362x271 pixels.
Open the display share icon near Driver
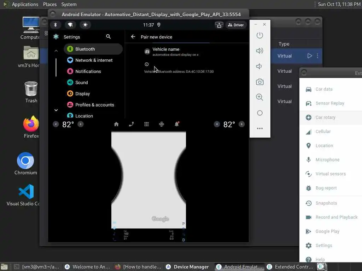point(219,25)
